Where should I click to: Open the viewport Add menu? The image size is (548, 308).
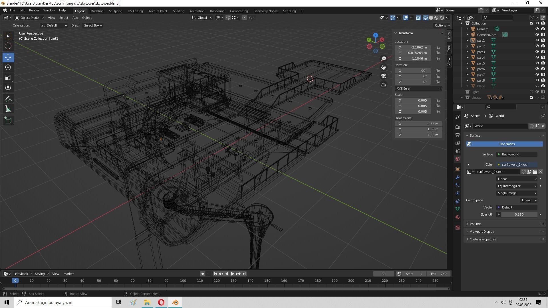coord(75,18)
